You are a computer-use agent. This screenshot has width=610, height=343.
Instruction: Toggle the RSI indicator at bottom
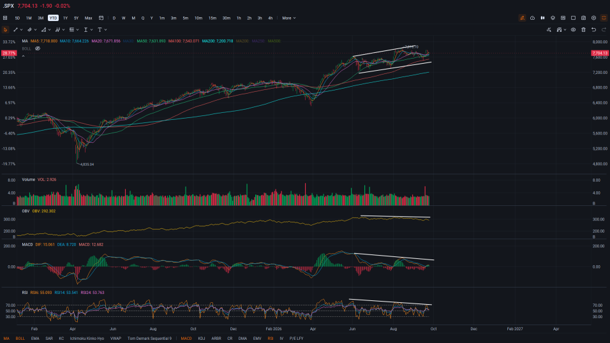point(271,339)
